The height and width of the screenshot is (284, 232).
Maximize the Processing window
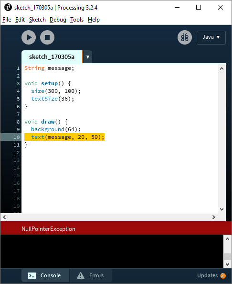coord(199,8)
